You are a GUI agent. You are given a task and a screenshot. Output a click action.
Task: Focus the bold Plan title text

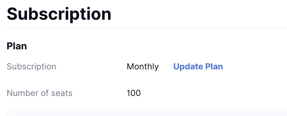(17, 46)
